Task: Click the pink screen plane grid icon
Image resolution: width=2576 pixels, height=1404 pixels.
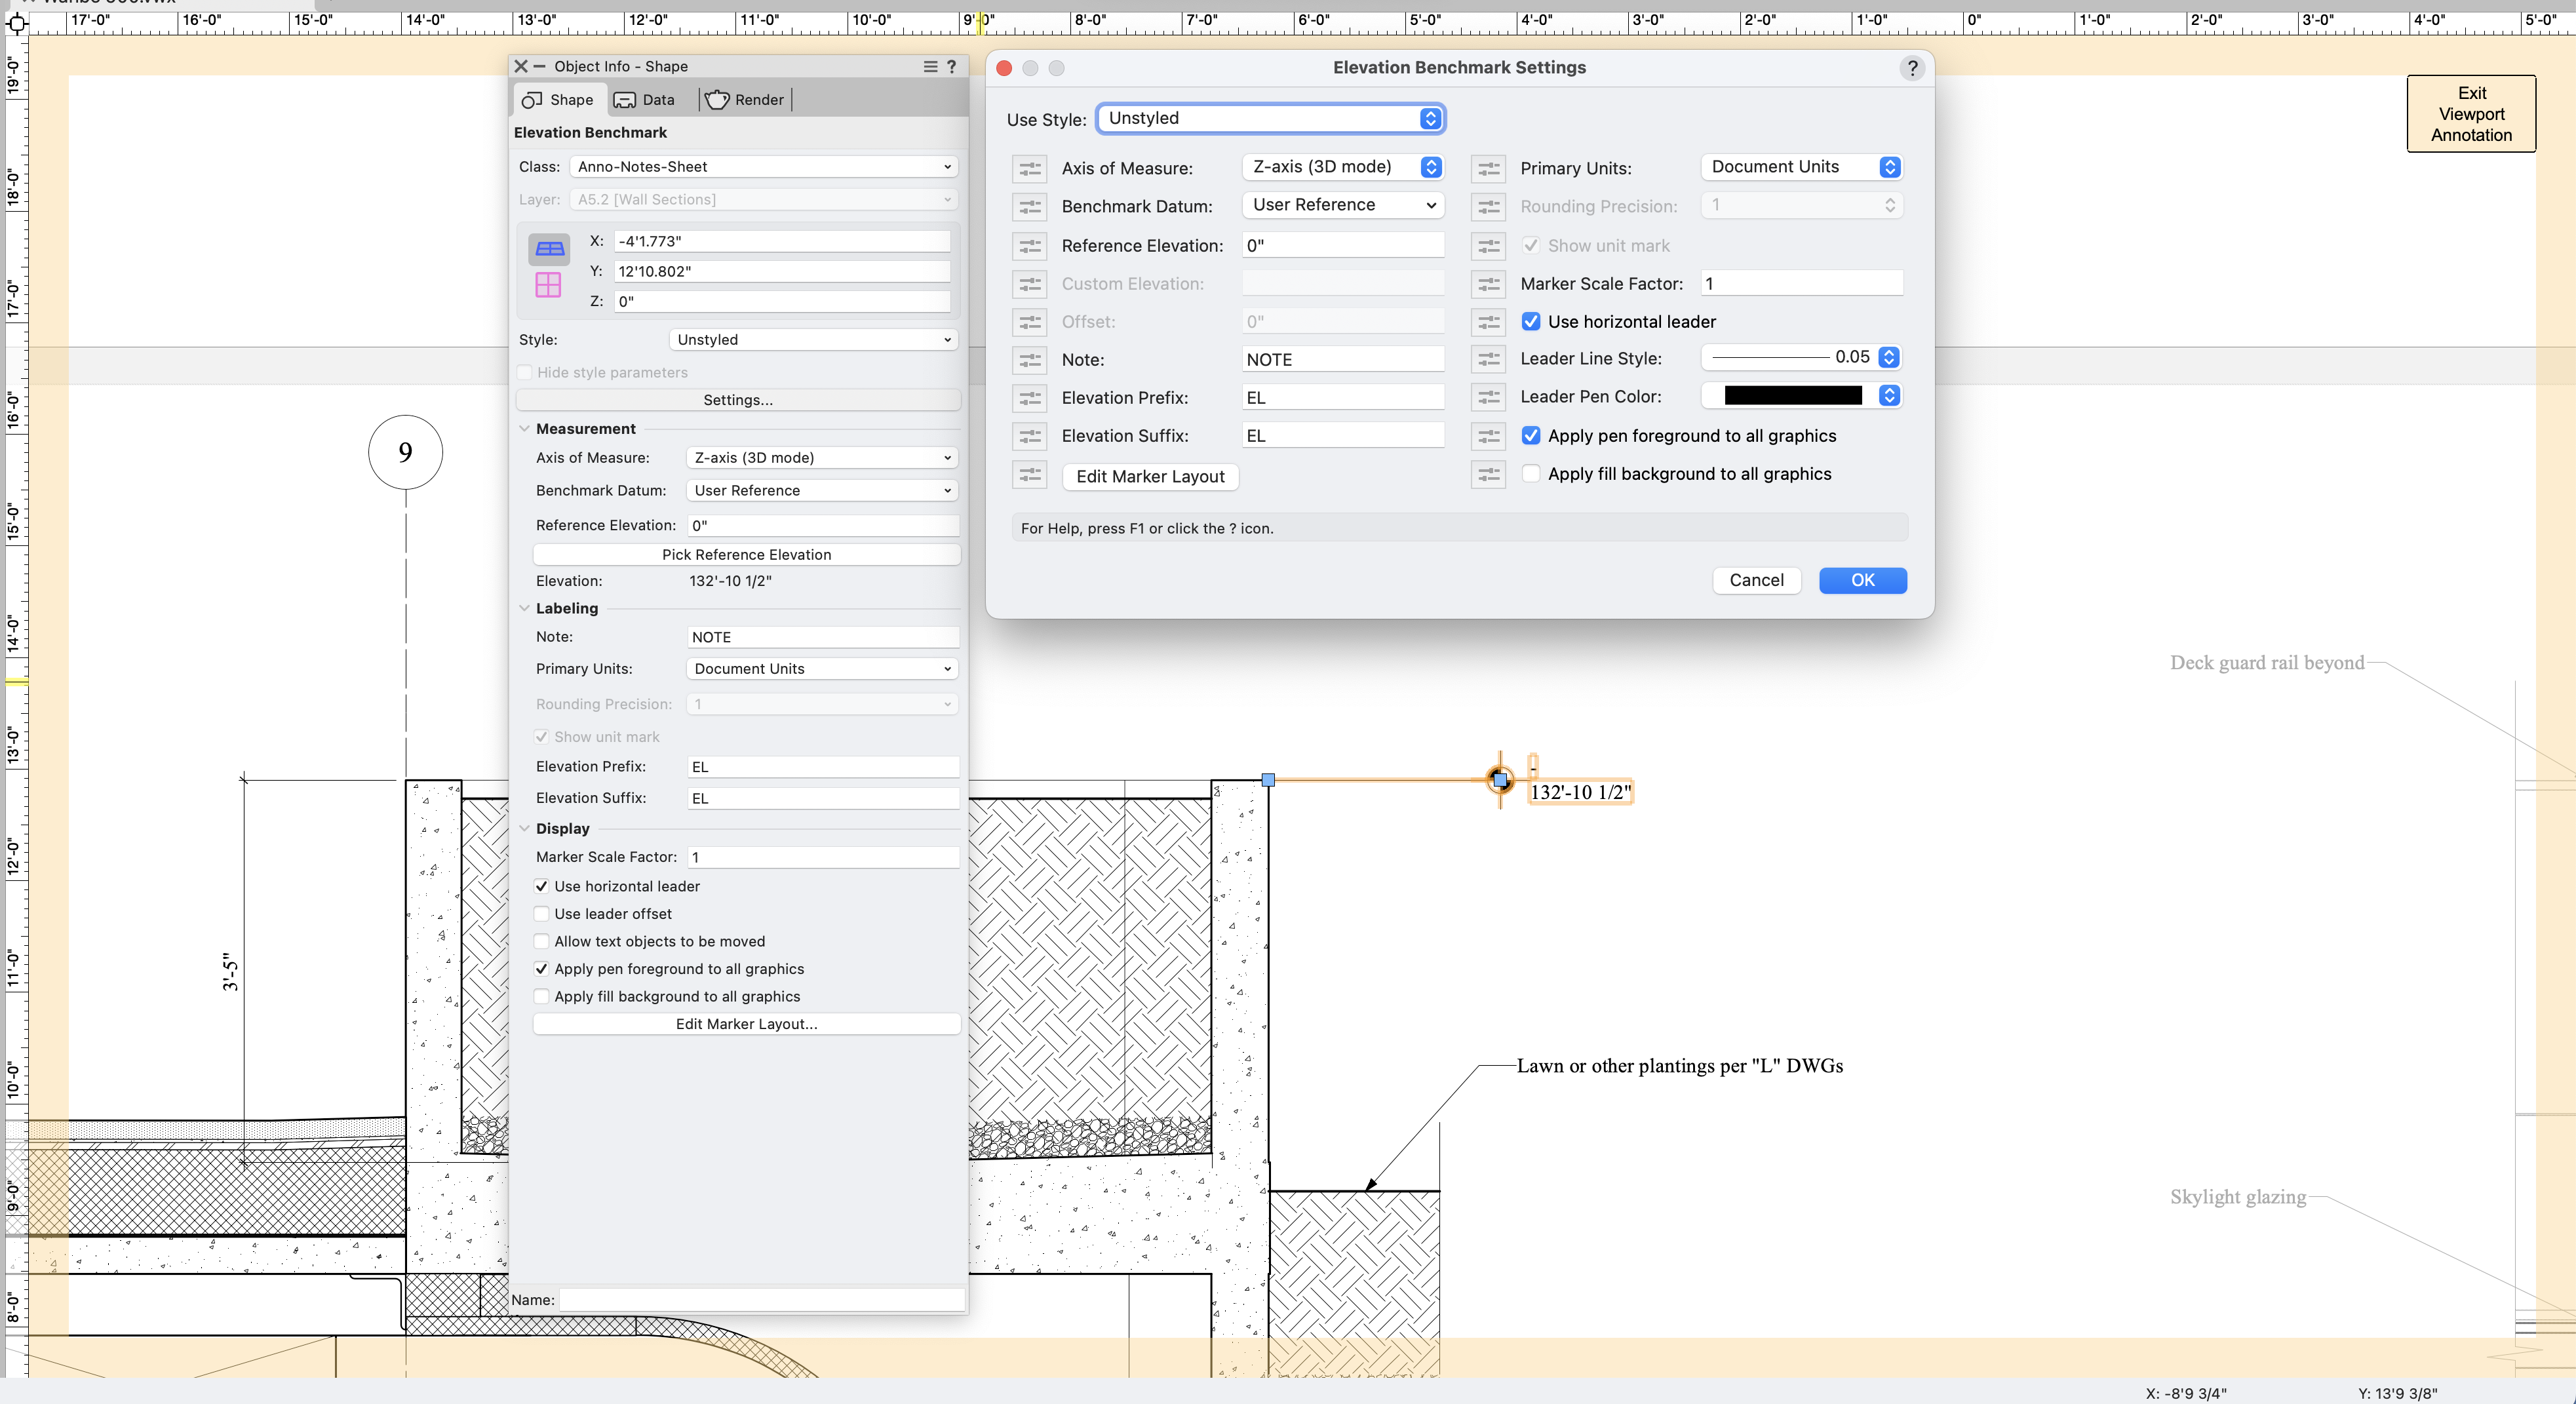Action: tap(548, 285)
